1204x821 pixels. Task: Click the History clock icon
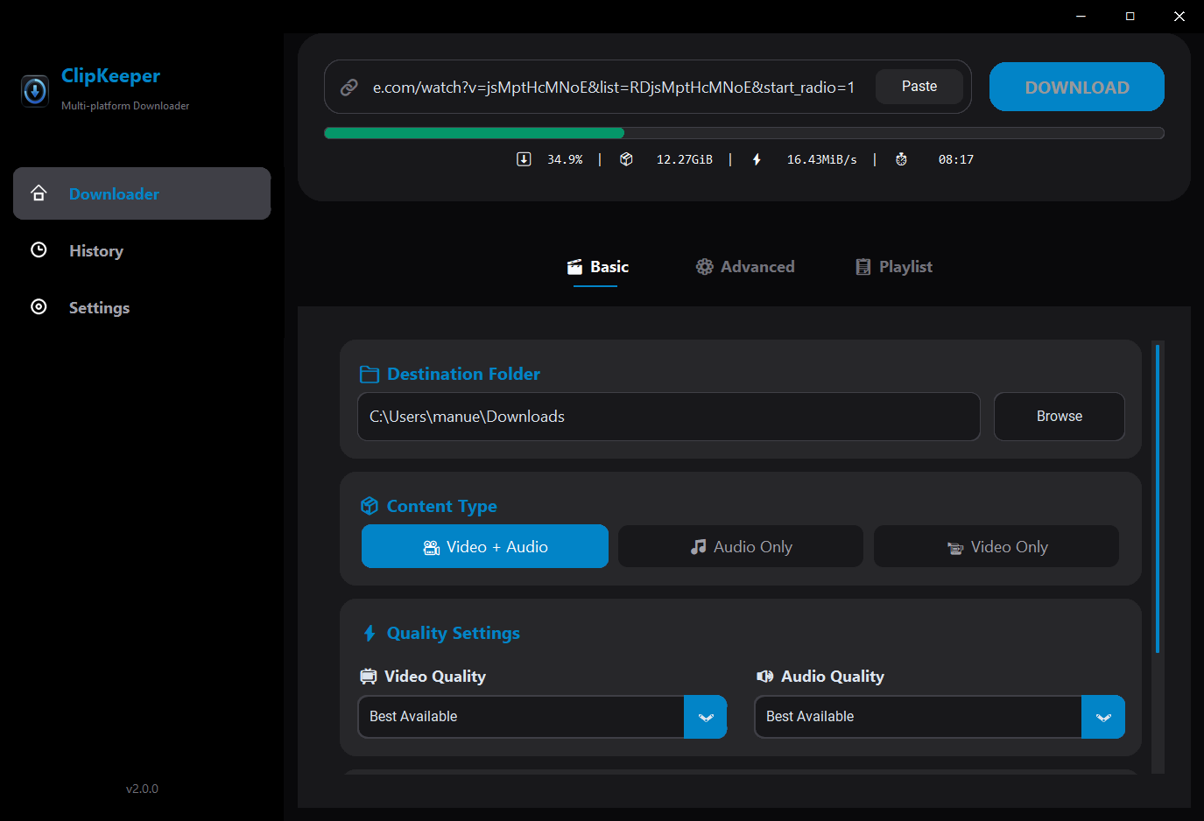tap(39, 249)
